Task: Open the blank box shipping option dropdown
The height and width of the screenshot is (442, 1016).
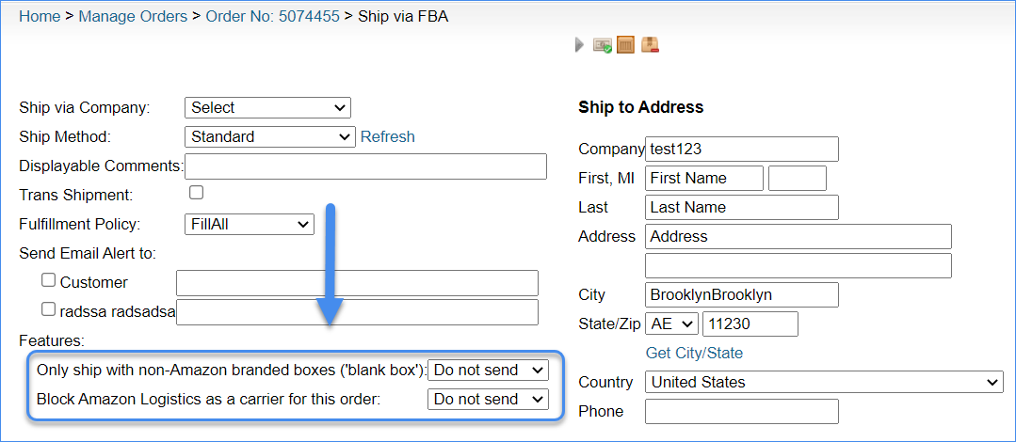Action: pyautogui.click(x=488, y=371)
